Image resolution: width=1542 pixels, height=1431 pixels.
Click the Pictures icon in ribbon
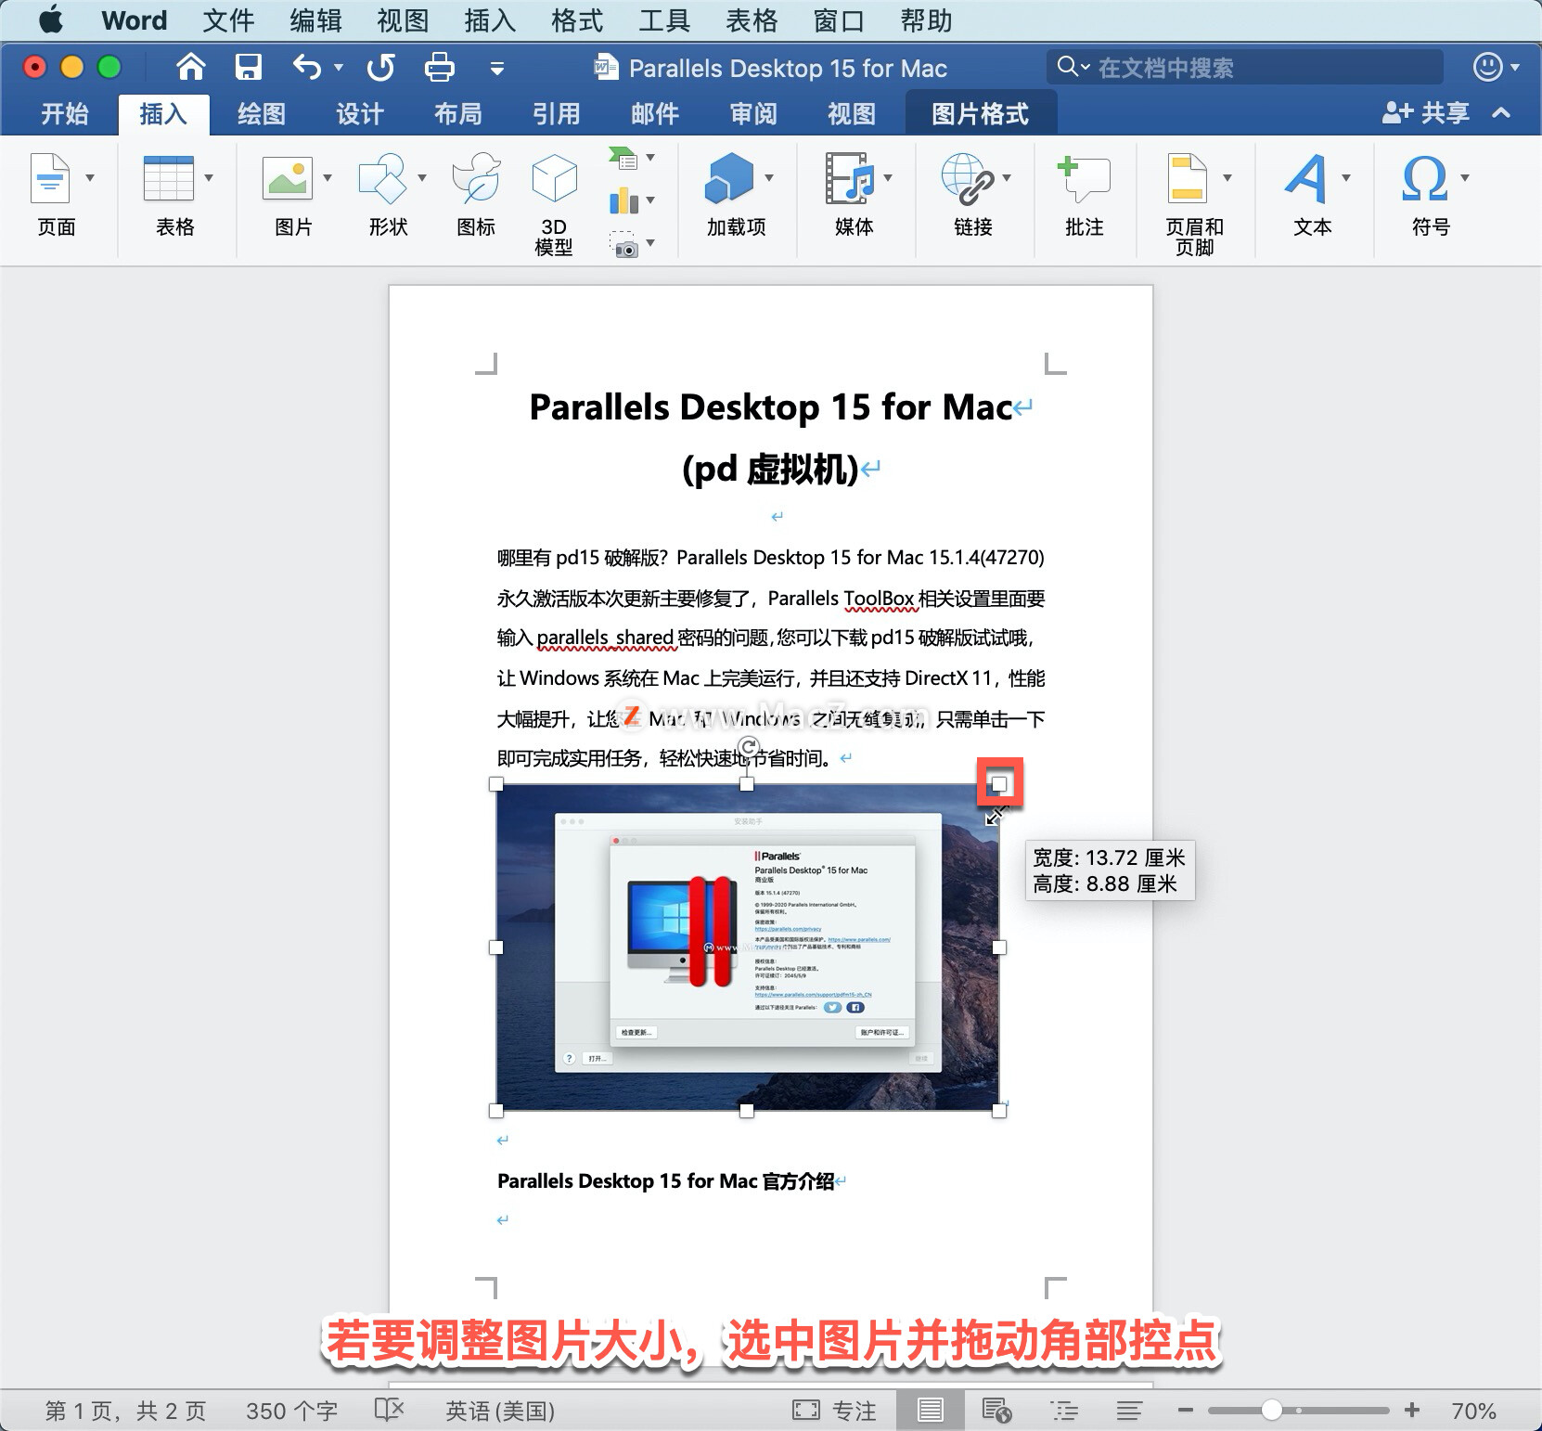pyautogui.click(x=288, y=178)
